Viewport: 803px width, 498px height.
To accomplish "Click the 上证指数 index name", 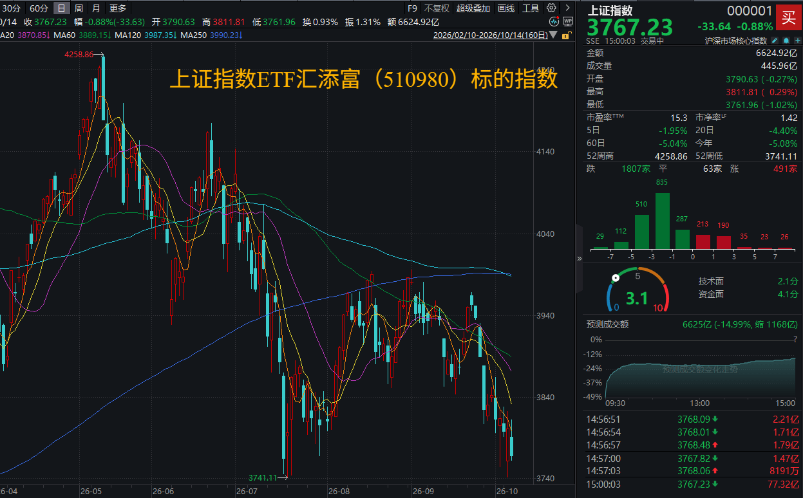I will coord(610,10).
